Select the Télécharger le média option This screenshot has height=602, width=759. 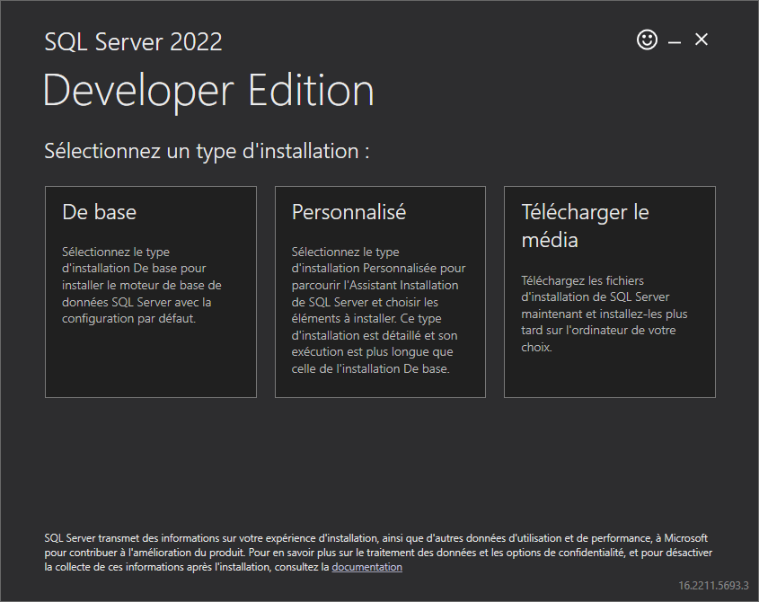[609, 292]
